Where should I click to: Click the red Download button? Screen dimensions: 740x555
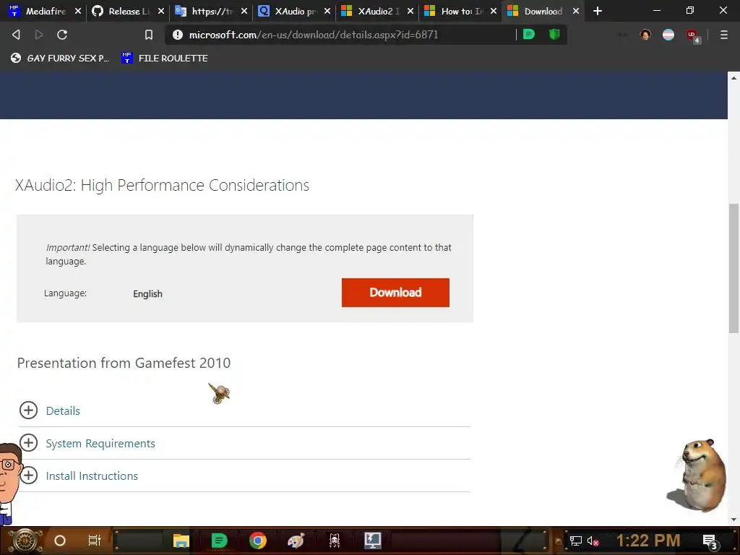coord(395,293)
